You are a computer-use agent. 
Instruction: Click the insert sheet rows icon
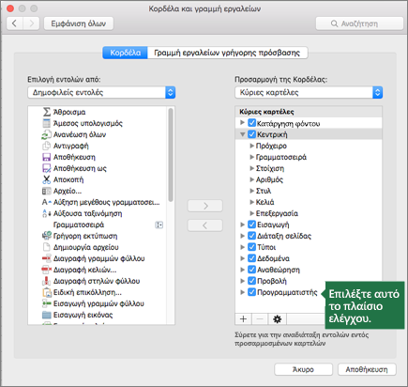(x=47, y=303)
